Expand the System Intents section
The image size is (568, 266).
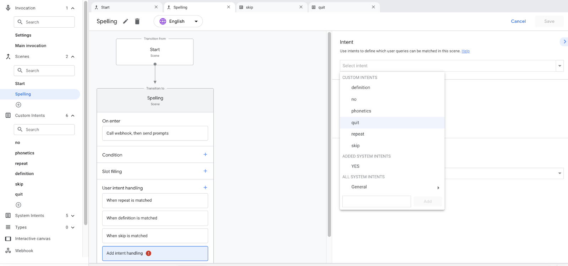point(73,216)
